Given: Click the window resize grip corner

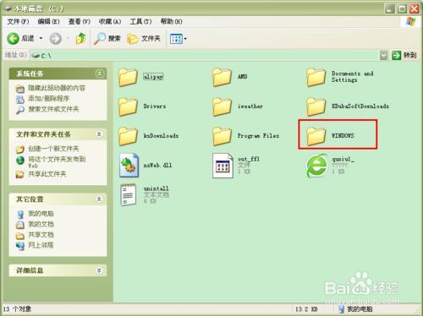Looking at the screenshot, I should (417, 311).
